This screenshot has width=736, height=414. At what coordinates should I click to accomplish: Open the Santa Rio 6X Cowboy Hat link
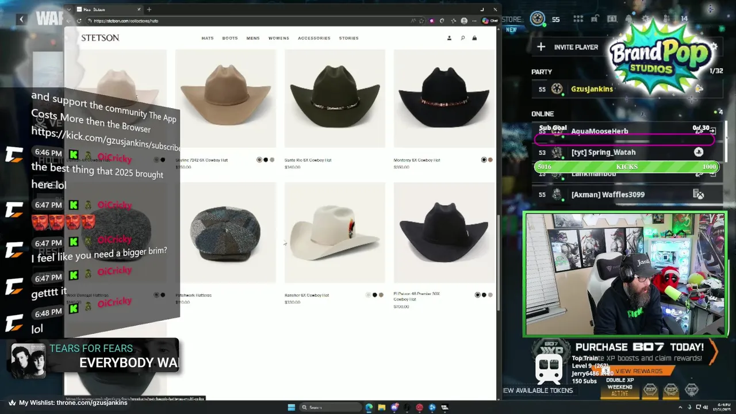(x=308, y=160)
